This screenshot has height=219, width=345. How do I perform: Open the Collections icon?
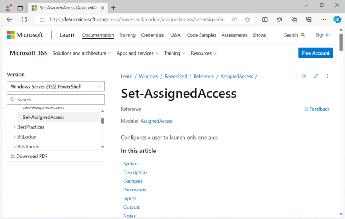pyautogui.click(x=294, y=20)
